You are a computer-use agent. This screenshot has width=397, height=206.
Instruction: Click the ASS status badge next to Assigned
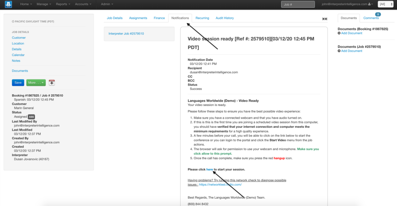coord(31,116)
